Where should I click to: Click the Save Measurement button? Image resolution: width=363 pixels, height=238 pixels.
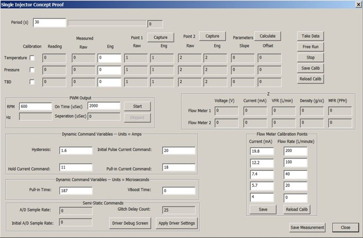[307, 228]
